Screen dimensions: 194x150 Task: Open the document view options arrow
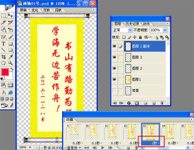(94, 10)
